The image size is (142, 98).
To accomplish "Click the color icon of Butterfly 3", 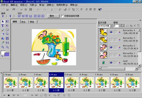I will [120, 40].
